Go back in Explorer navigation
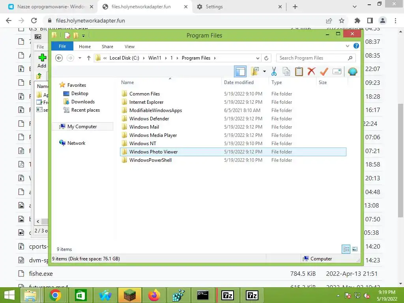Image resolution: width=404 pixels, height=303 pixels. pyautogui.click(x=59, y=58)
